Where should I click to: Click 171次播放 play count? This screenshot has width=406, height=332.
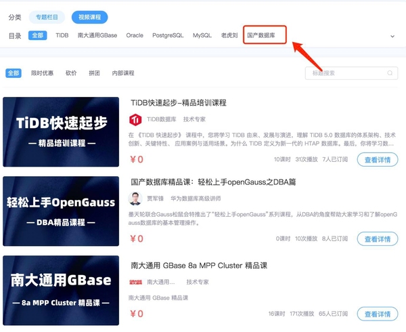coord(302,314)
